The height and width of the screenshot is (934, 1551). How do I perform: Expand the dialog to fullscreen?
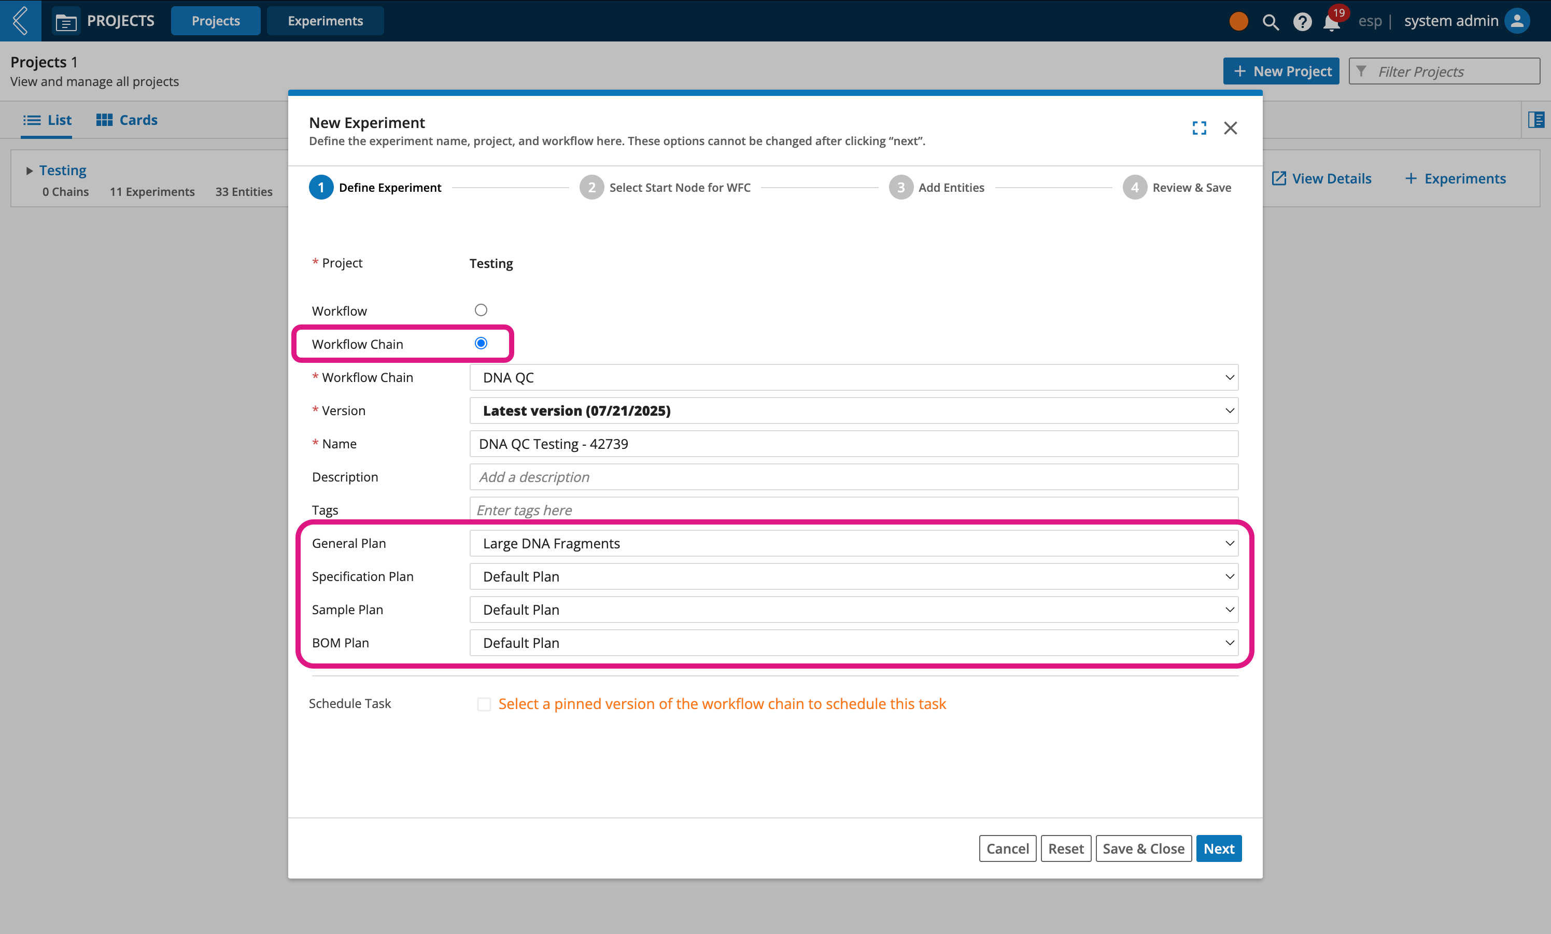point(1199,128)
